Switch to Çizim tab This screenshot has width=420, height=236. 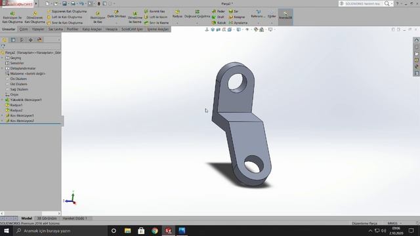point(24,29)
